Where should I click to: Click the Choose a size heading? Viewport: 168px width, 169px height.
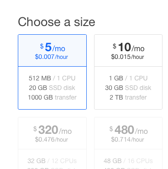[x=57, y=22]
